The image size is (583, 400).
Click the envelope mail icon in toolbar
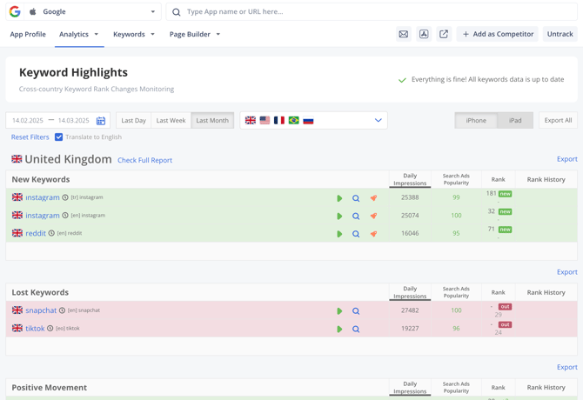pyautogui.click(x=404, y=34)
